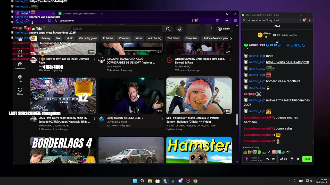330x185 pixels.
Task: Click the YouTube logo
Action: (34, 29)
